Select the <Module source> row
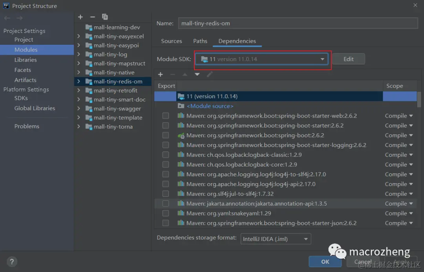Image resolution: width=424 pixels, height=272 pixels. point(285,106)
